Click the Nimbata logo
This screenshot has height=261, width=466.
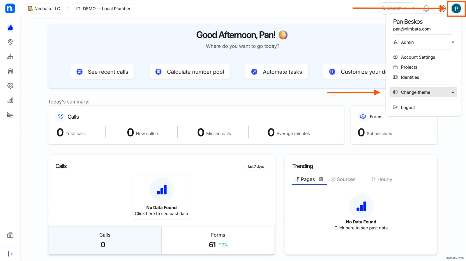point(10,8)
